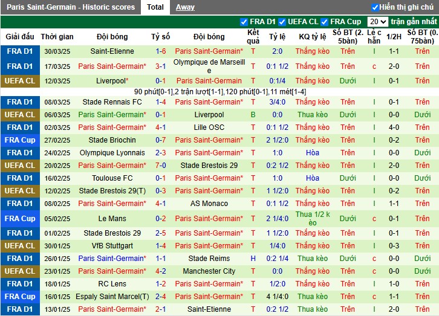Click the Giải đấu column header
Image resolution: width=439 pixels, height=316 pixels.
tap(20, 37)
